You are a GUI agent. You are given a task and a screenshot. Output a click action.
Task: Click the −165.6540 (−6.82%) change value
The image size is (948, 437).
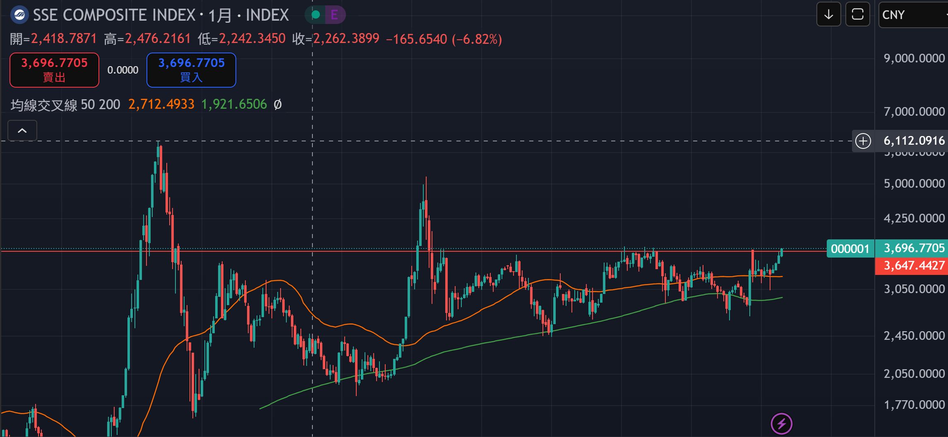click(x=444, y=39)
